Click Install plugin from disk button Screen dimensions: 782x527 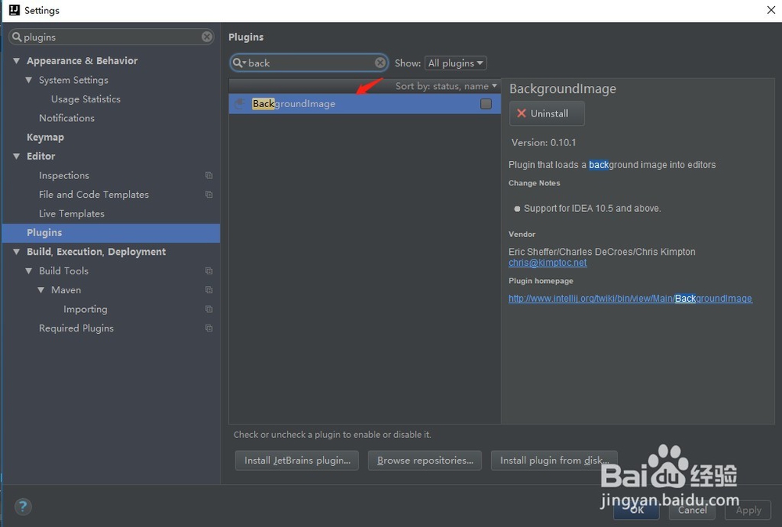click(554, 461)
